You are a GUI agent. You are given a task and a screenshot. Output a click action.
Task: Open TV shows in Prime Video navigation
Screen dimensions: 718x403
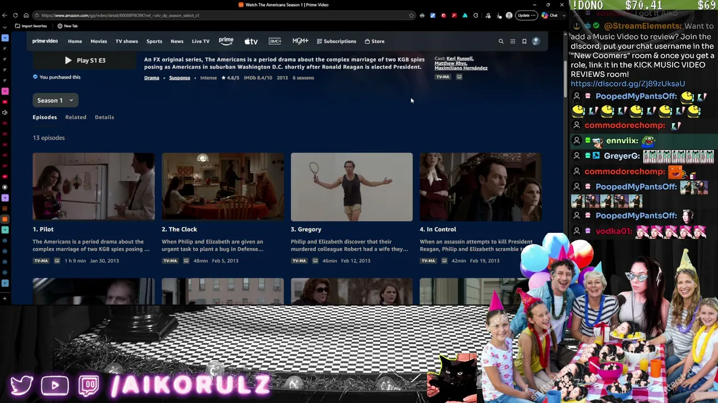pyautogui.click(x=127, y=41)
